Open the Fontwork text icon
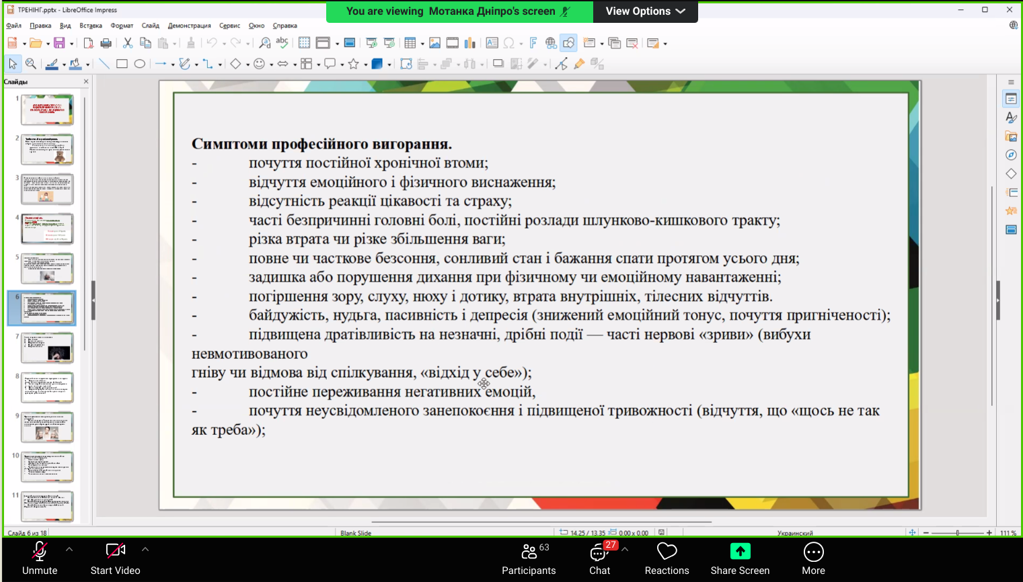The width and height of the screenshot is (1023, 582). [533, 43]
